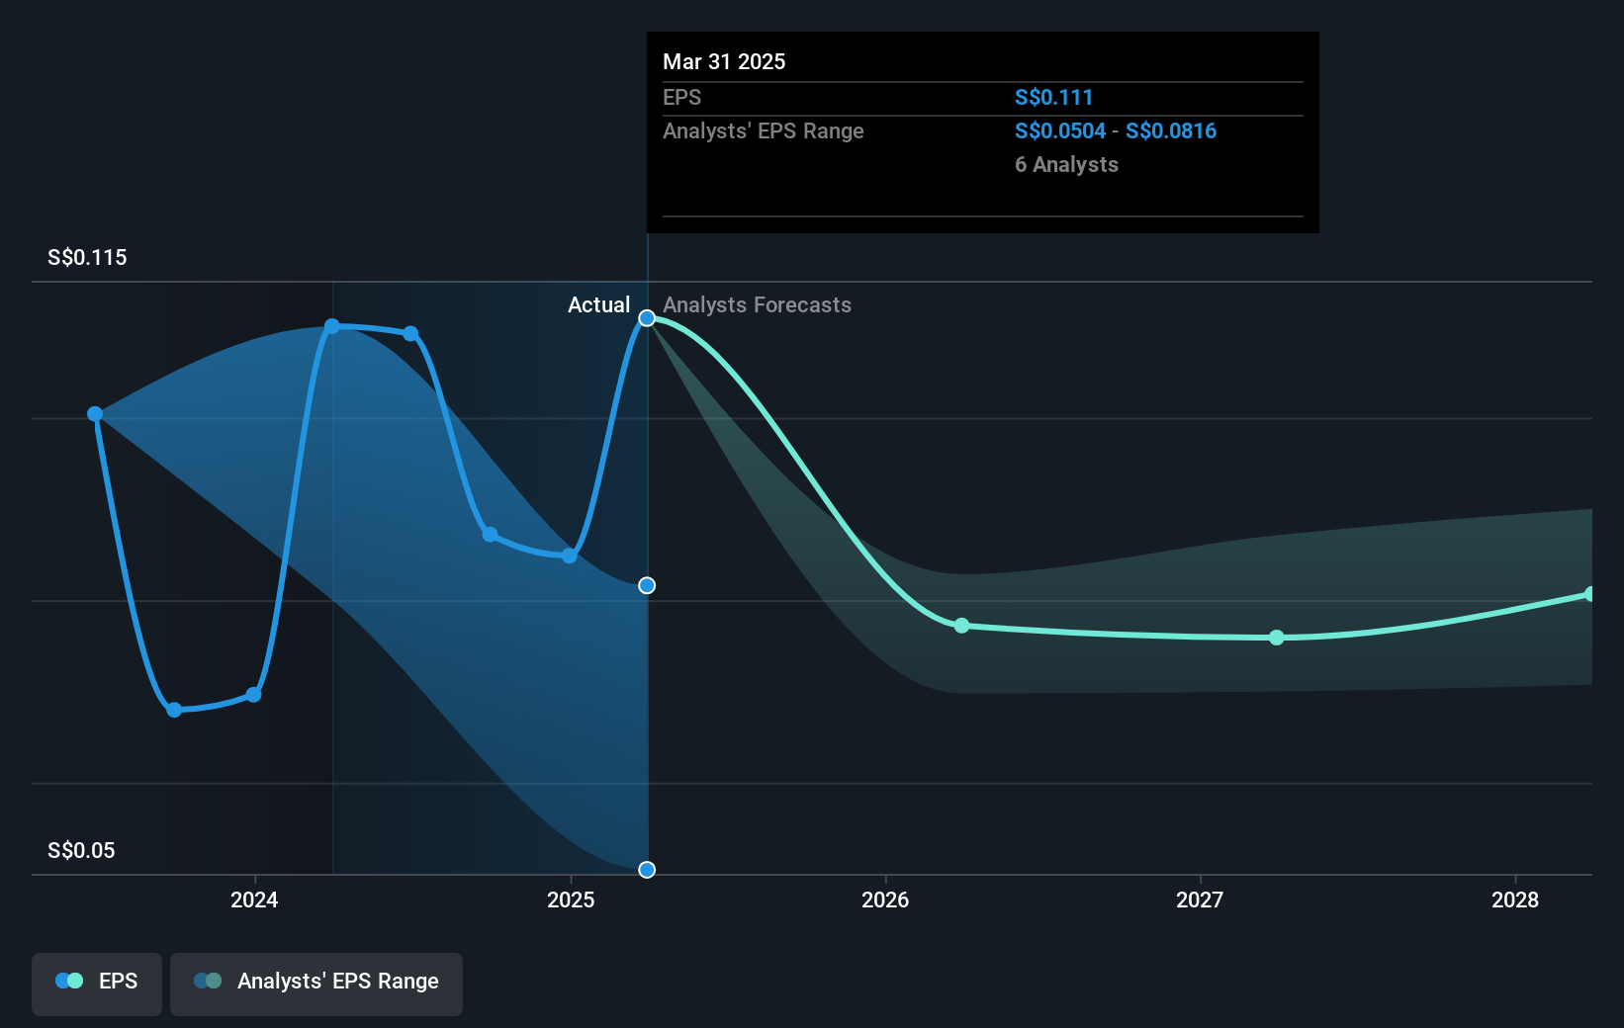This screenshot has width=1624, height=1028.
Task: Click the 'Analysts Forecasts' chart label
Action: (x=757, y=305)
